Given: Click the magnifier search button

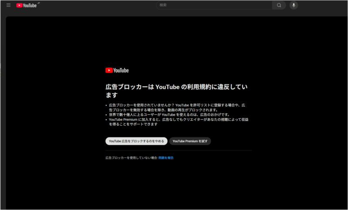Looking at the screenshot, I should click(279, 5).
